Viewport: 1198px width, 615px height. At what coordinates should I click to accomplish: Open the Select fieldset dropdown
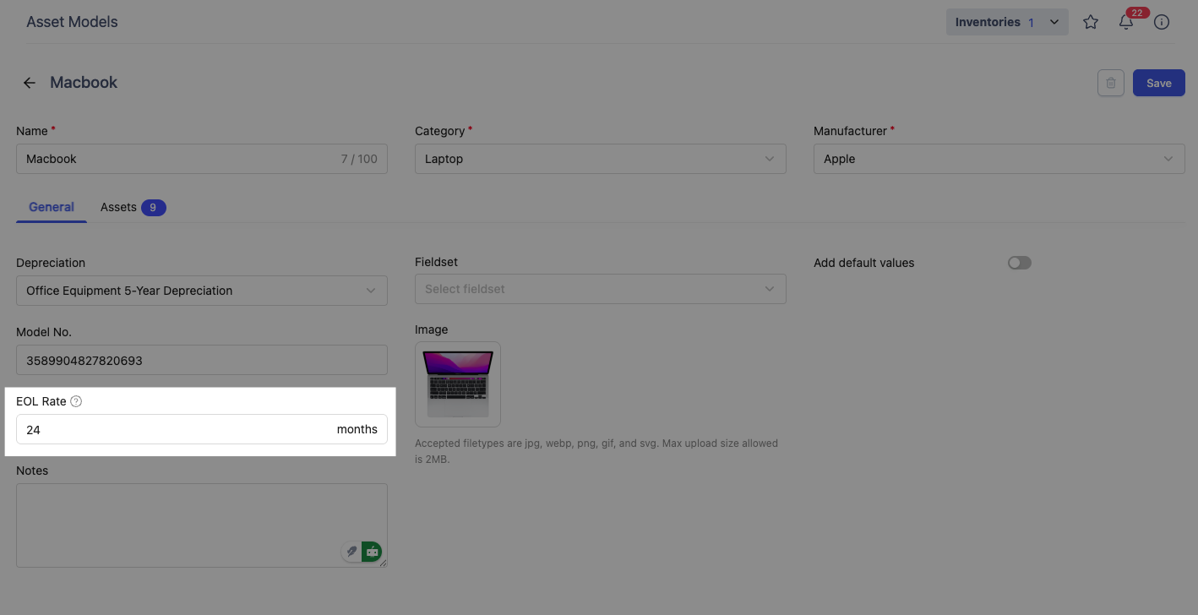click(x=600, y=289)
